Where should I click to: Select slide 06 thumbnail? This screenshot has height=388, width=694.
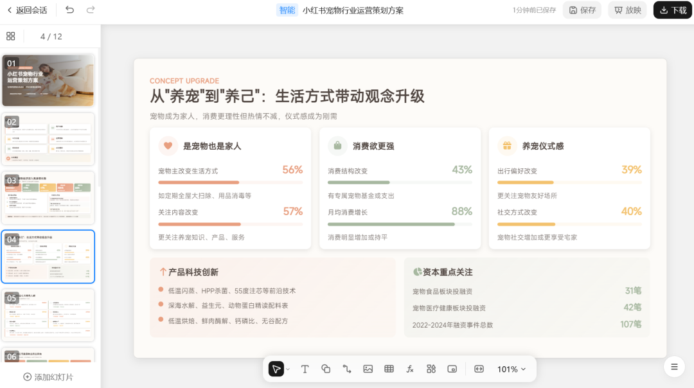[x=48, y=355]
